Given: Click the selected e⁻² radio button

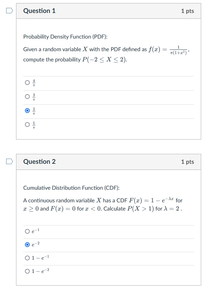Looking at the screenshot, I should tap(27, 244).
